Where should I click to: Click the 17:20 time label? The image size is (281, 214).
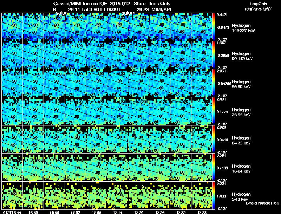pos(139,213)
